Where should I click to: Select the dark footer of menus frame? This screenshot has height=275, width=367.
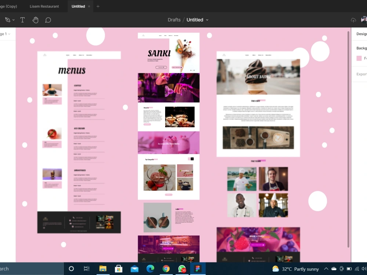pyautogui.click(x=79, y=223)
